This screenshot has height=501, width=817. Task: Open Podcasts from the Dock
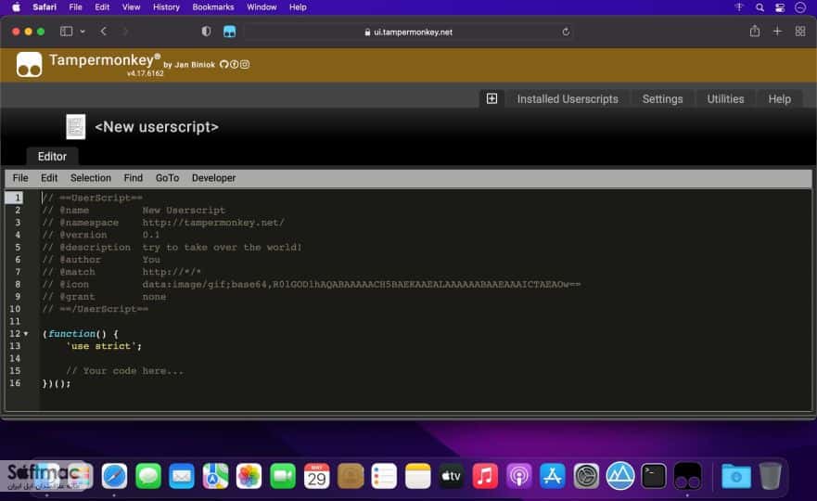click(519, 476)
